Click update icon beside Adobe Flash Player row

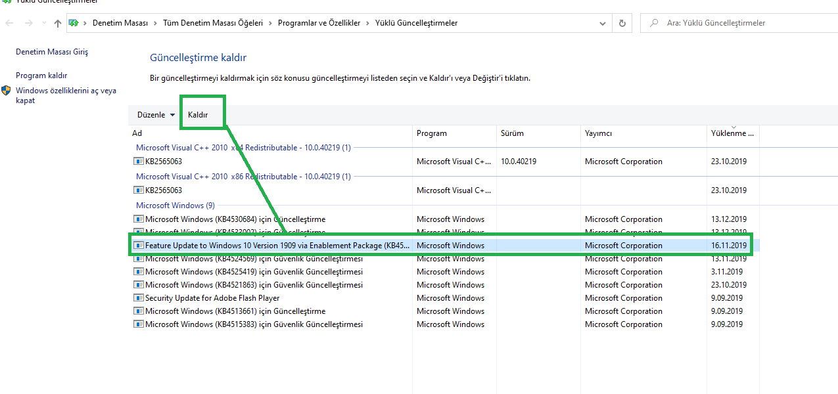[x=139, y=298]
